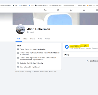Click the briefcase icon beside Aero Jet Aviation
98x95 pixels.
[x=18, y=49]
